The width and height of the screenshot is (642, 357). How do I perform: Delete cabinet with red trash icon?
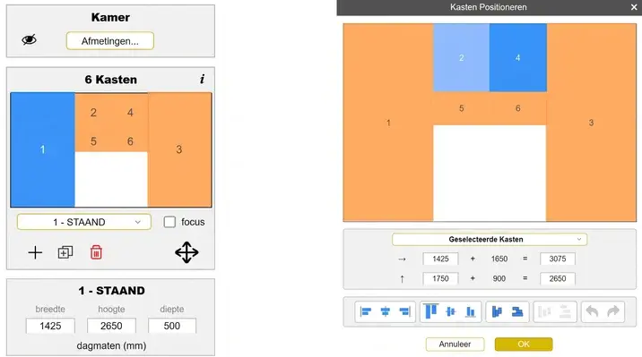[x=96, y=252]
